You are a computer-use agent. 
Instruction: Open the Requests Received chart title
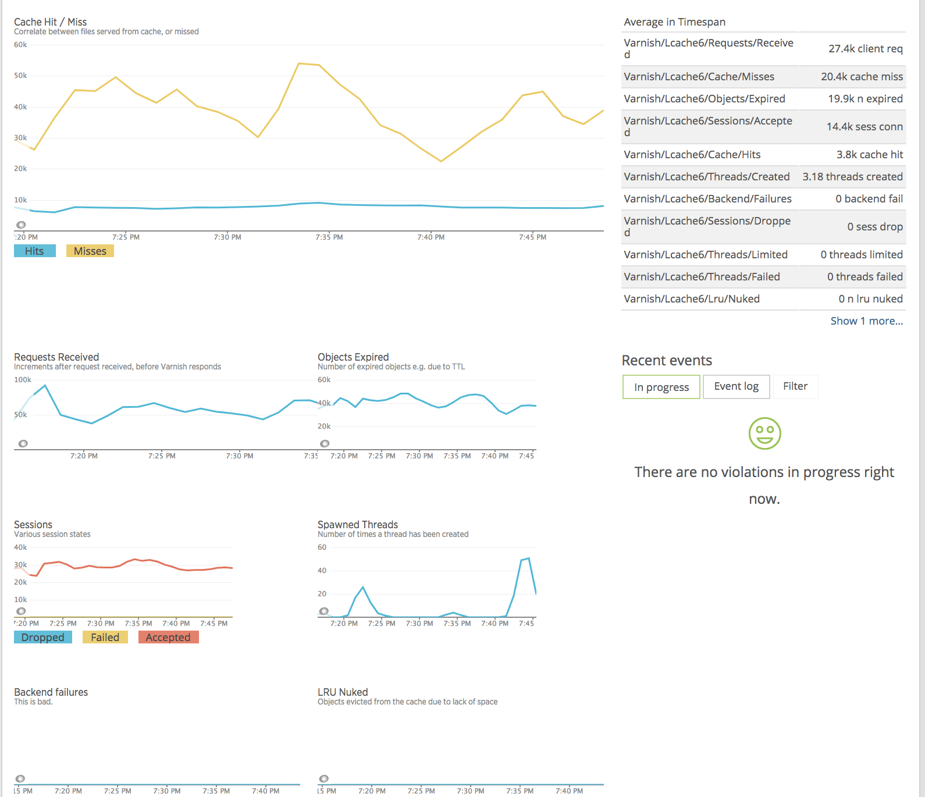56,357
